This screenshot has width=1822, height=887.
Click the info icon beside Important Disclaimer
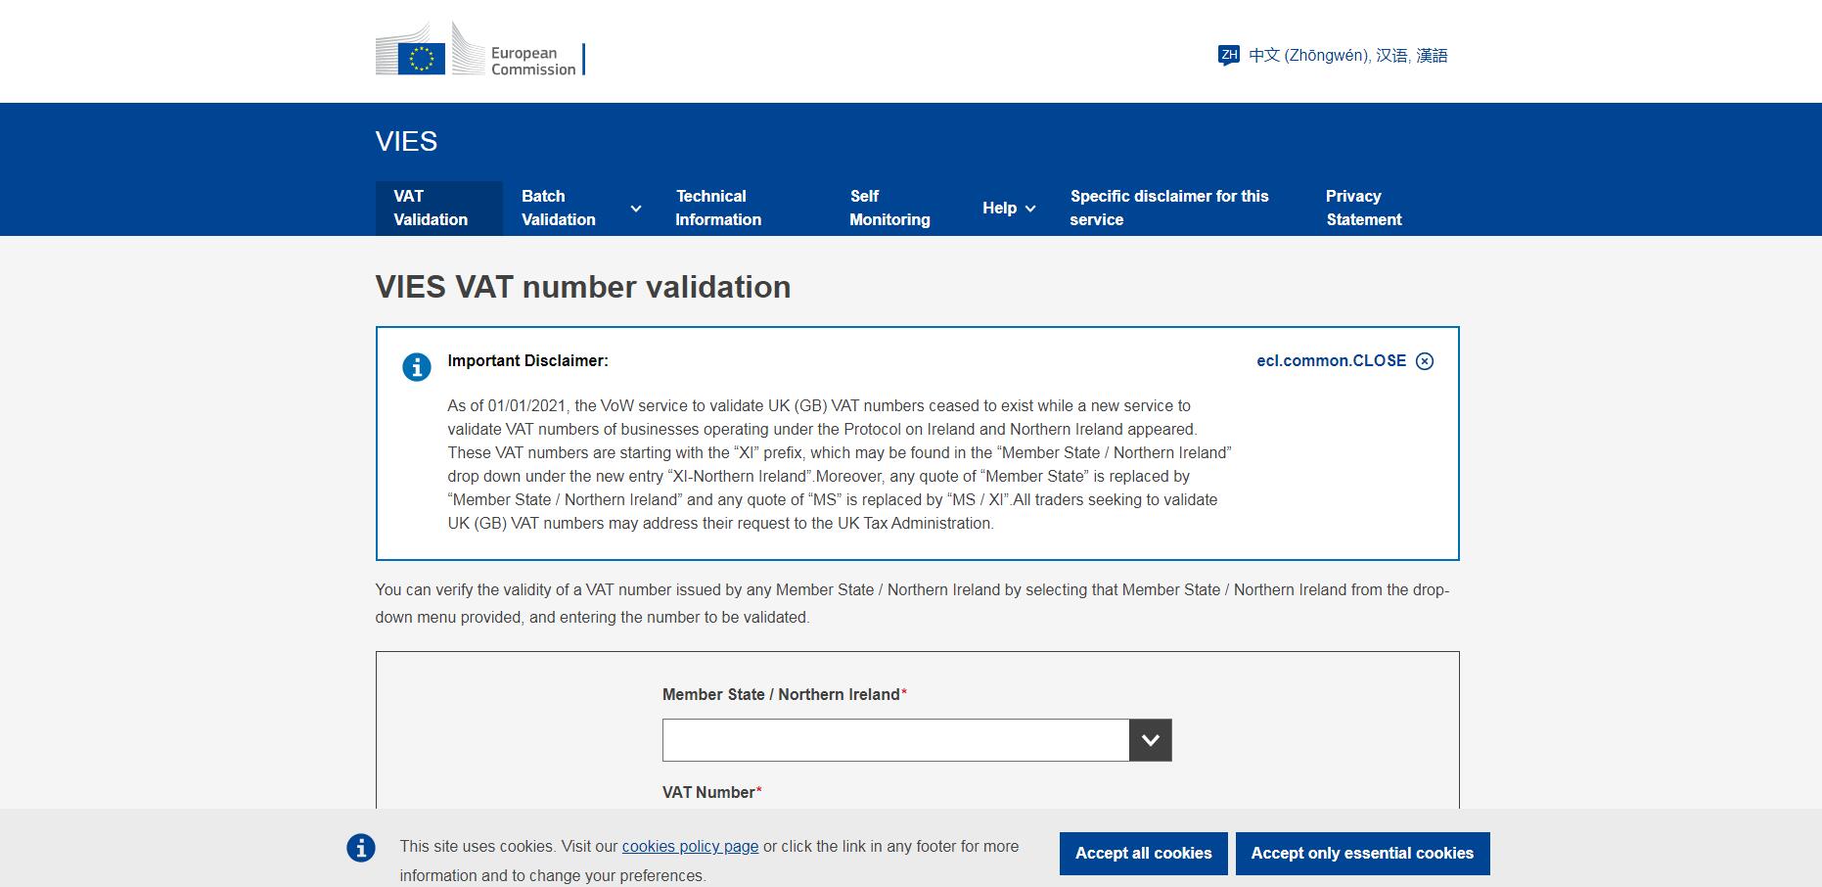pos(418,367)
